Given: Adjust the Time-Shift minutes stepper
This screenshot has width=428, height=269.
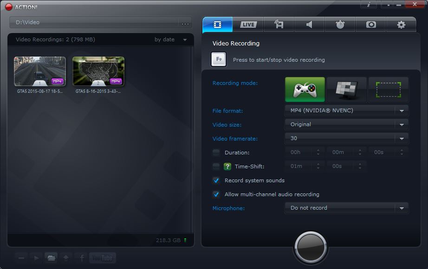Looking at the screenshot, I should (x=318, y=166).
